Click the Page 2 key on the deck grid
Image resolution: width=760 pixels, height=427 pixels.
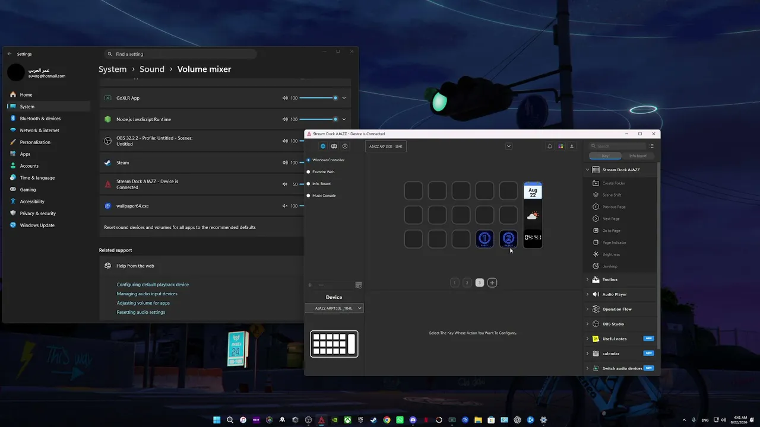click(x=509, y=239)
